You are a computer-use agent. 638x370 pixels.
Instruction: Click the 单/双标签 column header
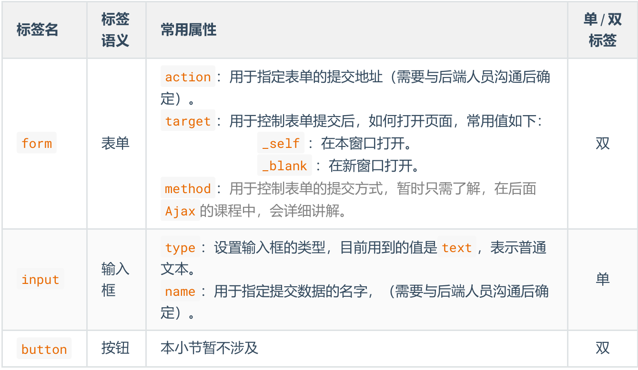tap(602, 30)
